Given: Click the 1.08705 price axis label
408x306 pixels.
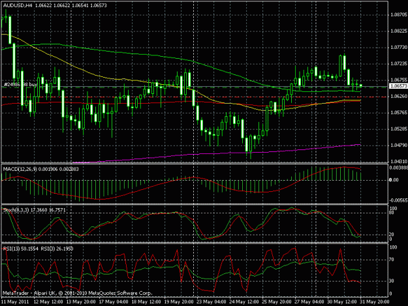Looking at the screenshot, I should click(x=399, y=15).
